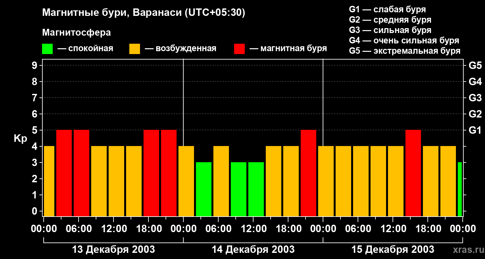
Task: Click 'G2 — средняя буря' text
Action: [390, 20]
